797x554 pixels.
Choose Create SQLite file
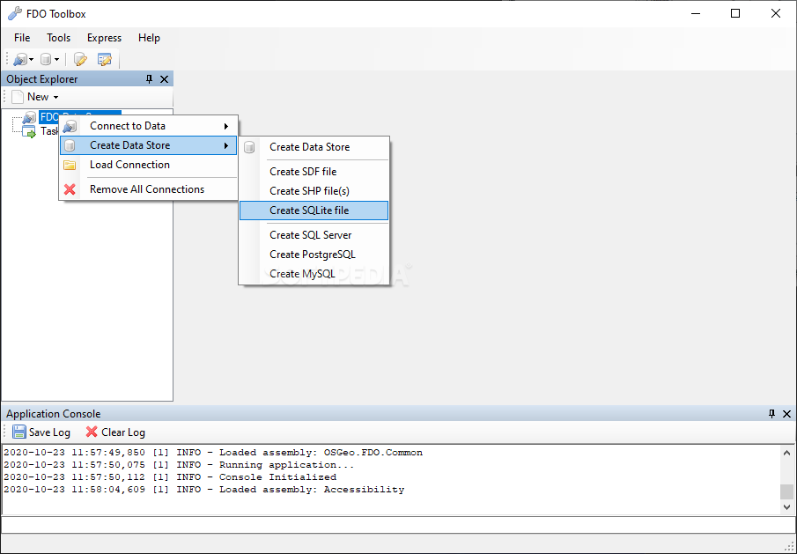point(314,211)
